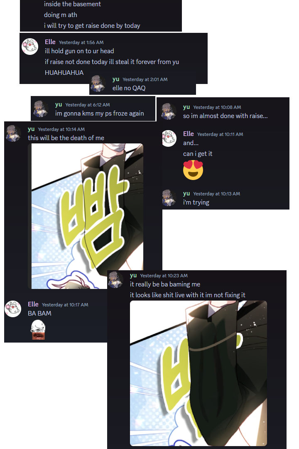299x449 pixels.
Task: Click yu's avatar at the 10:14 AM message
Action: (x=13, y=133)
